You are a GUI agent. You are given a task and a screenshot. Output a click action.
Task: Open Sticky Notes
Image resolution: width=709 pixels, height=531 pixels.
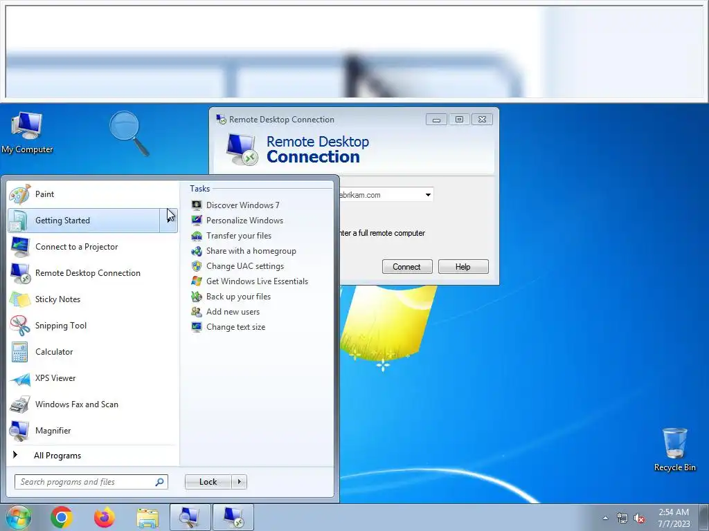[93, 299]
